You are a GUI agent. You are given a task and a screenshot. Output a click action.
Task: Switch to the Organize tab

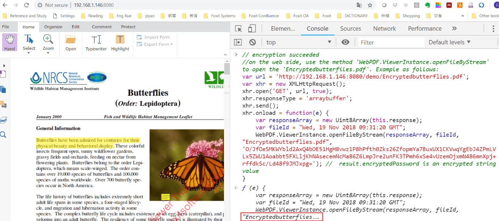[53, 27]
